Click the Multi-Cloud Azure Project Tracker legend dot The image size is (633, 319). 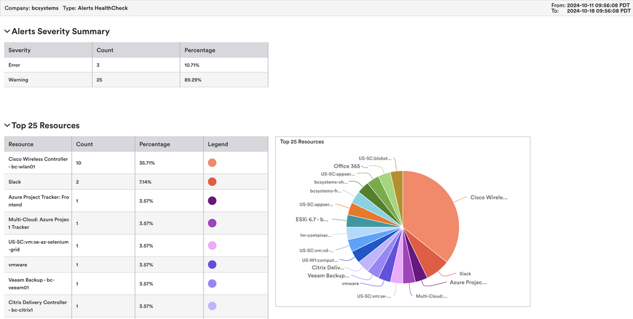[x=212, y=223]
